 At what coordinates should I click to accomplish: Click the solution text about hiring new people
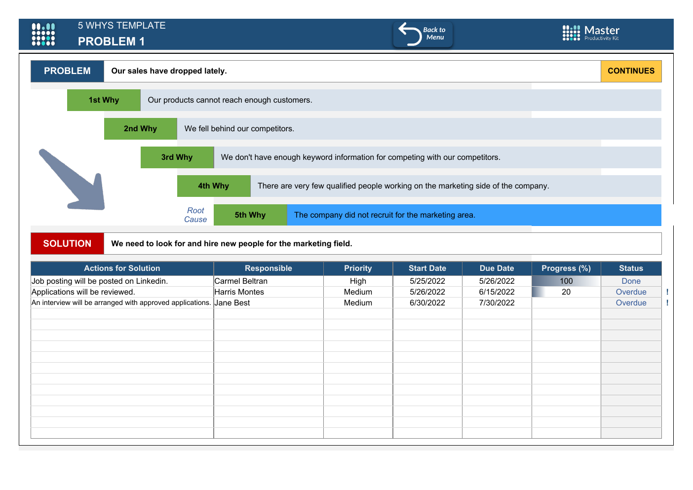coord(383,244)
